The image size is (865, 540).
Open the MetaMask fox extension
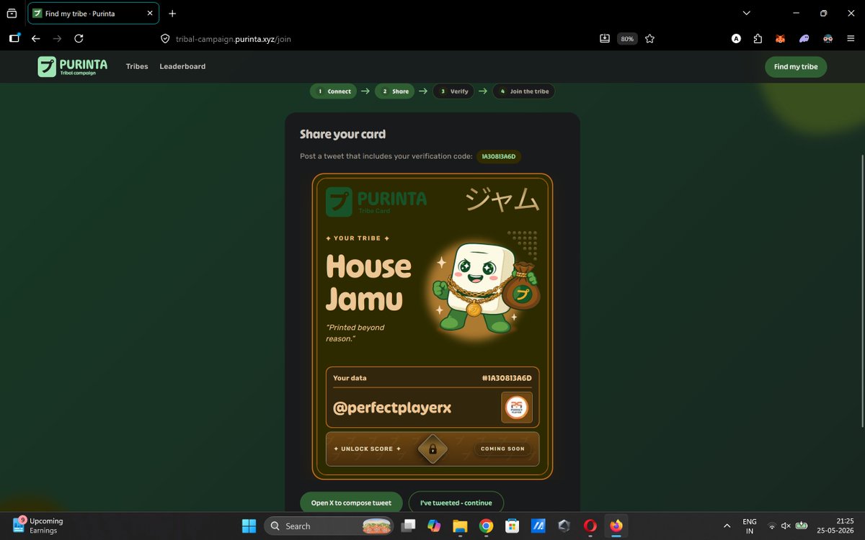780,39
